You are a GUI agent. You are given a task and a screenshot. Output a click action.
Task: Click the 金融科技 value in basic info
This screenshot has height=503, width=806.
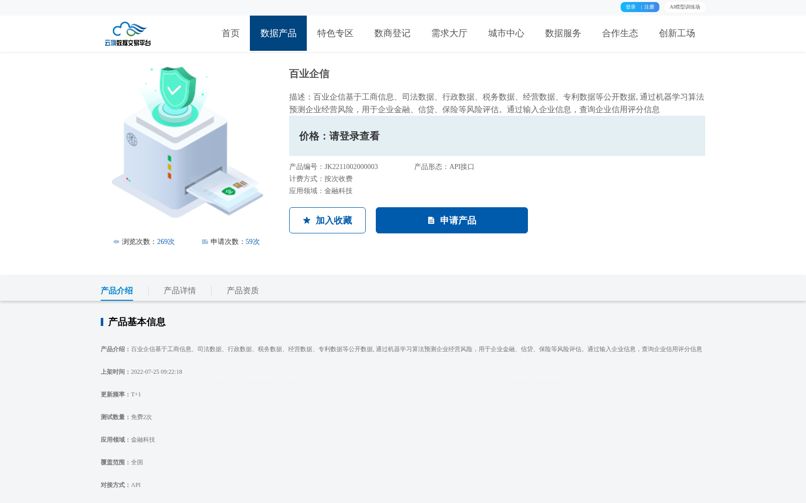click(x=143, y=440)
